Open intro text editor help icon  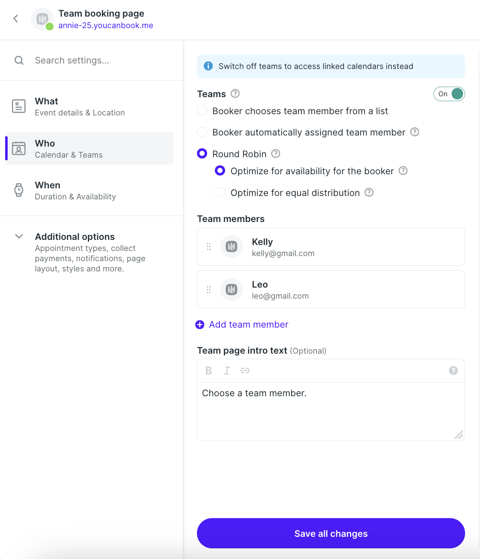(x=454, y=371)
